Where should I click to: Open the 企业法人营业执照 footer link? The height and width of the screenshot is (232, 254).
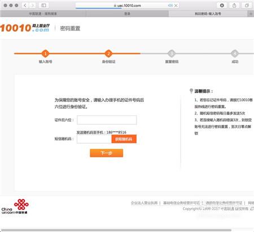[x=144, y=203]
